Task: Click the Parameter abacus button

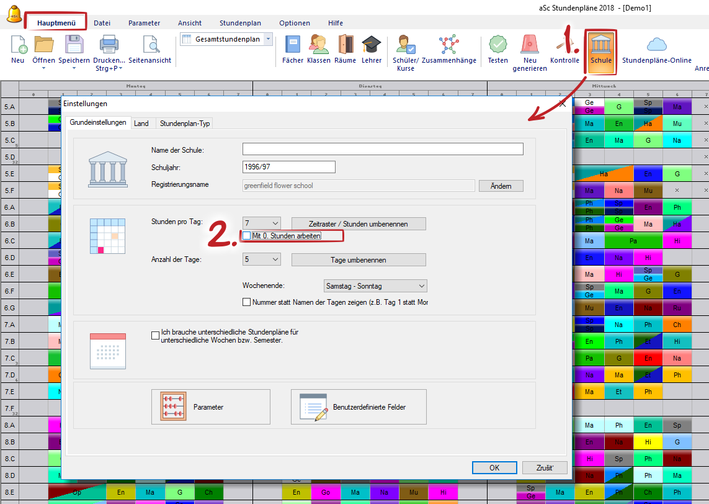Action: click(x=211, y=407)
